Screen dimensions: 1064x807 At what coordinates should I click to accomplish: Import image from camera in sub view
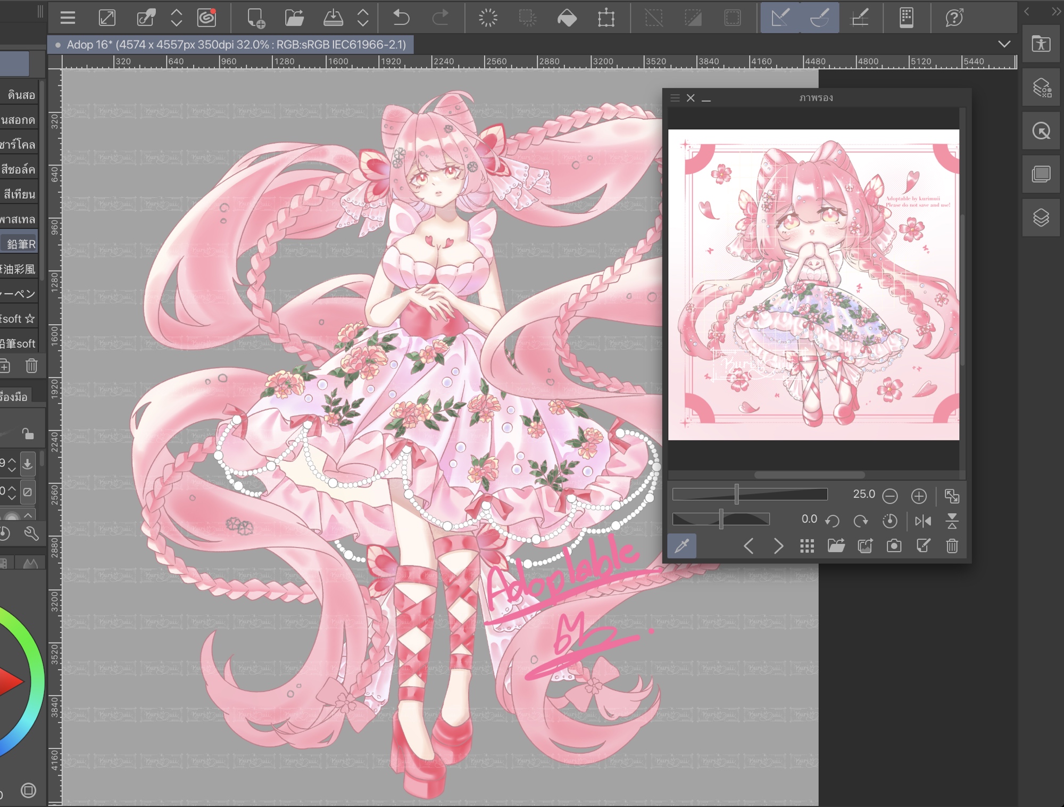tap(894, 546)
